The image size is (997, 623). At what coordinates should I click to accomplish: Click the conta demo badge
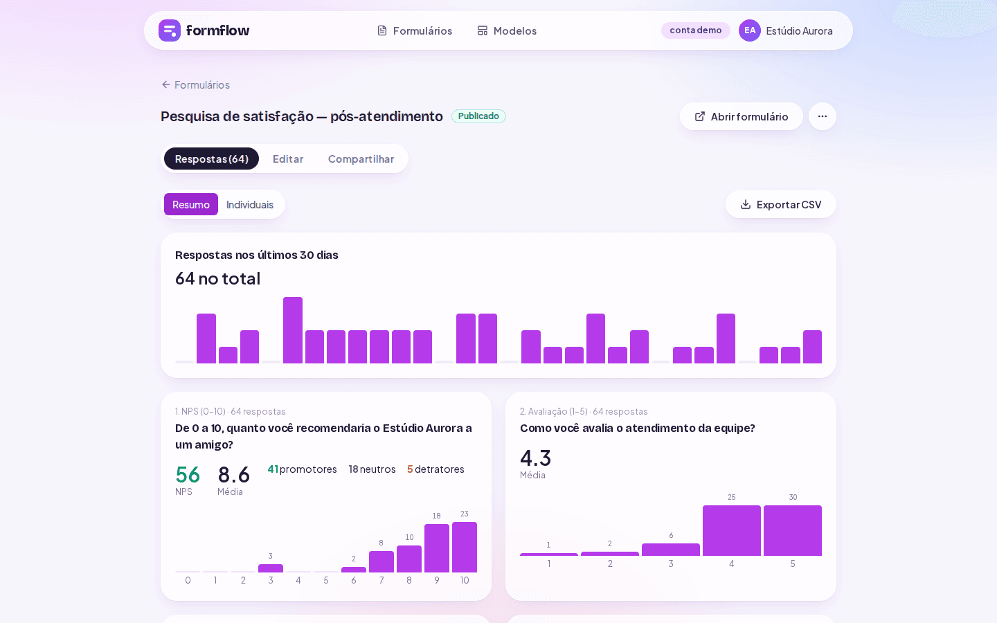coord(696,30)
